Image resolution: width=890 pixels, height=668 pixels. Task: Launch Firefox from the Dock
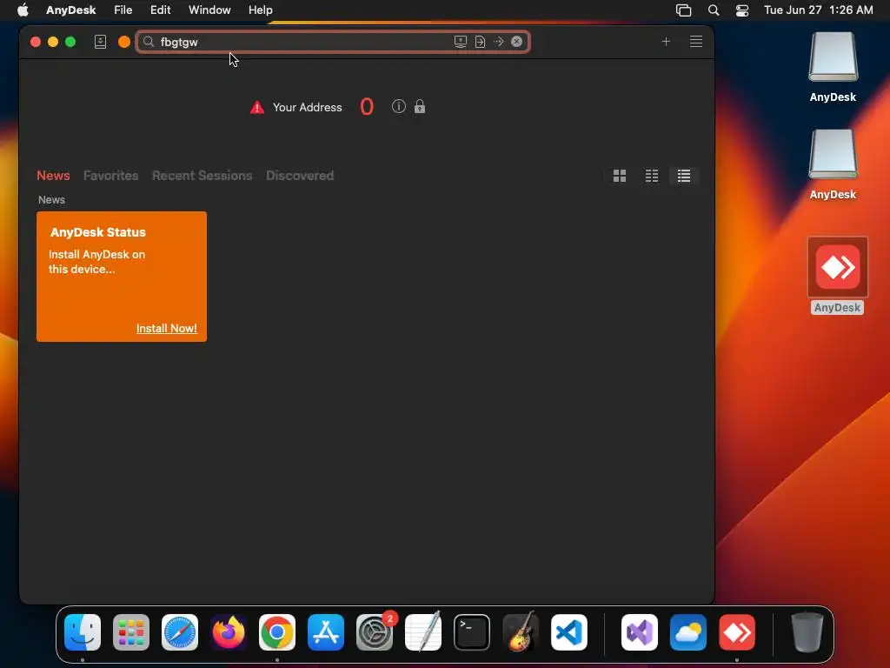[x=229, y=632]
